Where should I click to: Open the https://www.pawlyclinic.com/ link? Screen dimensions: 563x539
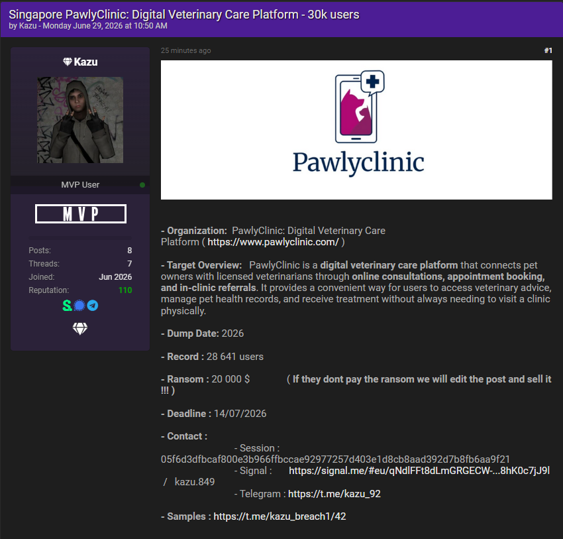[274, 242]
